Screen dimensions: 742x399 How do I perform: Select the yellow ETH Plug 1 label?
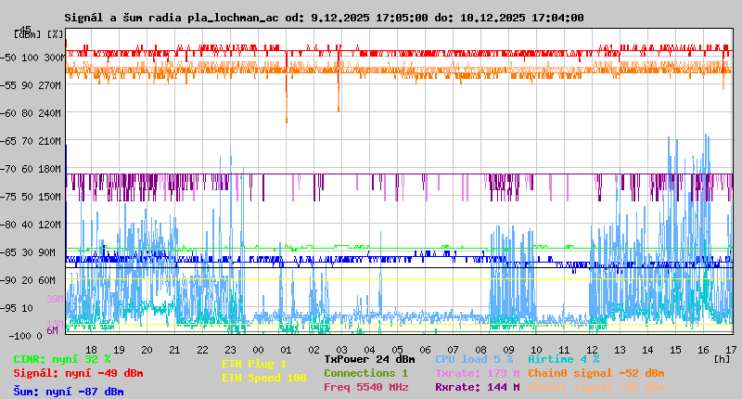click(x=255, y=364)
